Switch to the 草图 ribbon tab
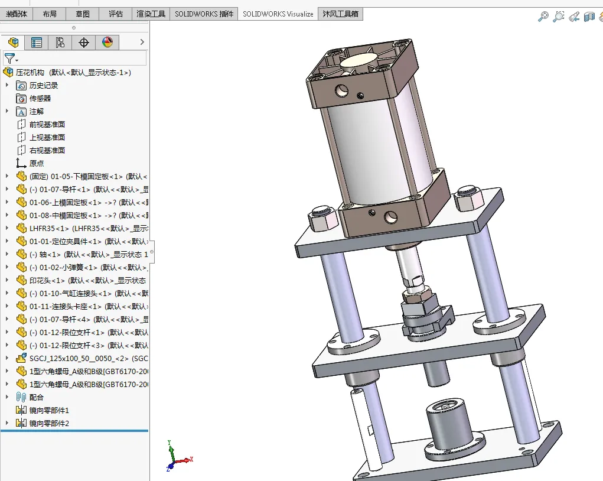This screenshot has height=481, width=603. click(82, 14)
